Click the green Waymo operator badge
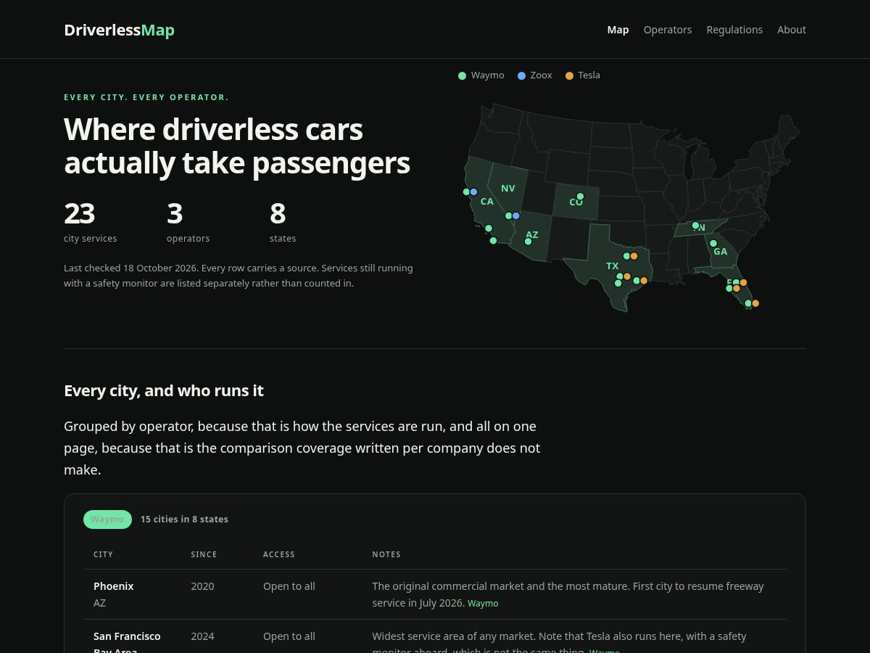Viewport: 870px width, 653px height. pyautogui.click(x=107, y=519)
